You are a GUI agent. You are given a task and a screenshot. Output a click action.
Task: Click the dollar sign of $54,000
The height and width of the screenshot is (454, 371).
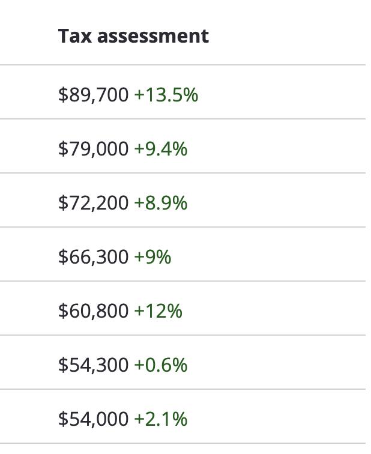63,419
